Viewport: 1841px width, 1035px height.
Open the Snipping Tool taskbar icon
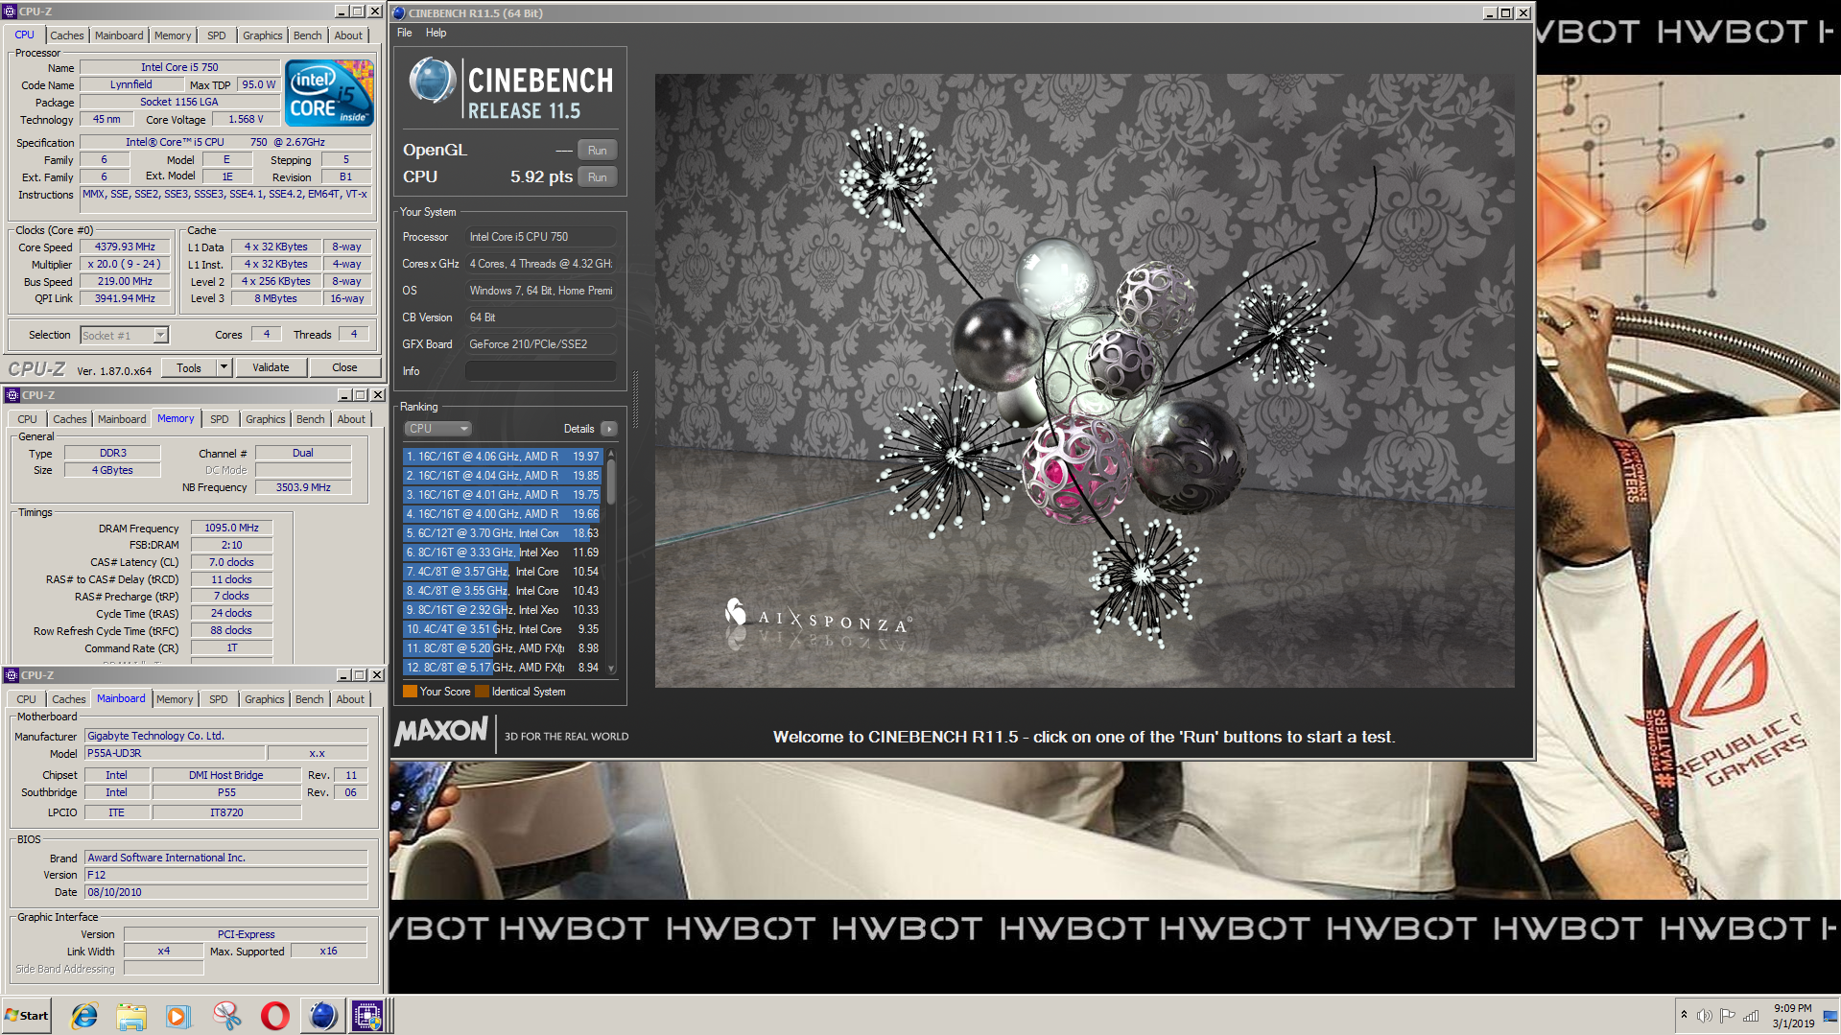pos(227,1016)
